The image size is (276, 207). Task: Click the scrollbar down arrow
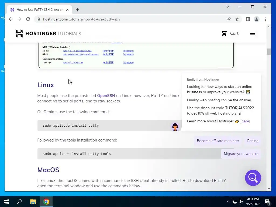(269, 189)
